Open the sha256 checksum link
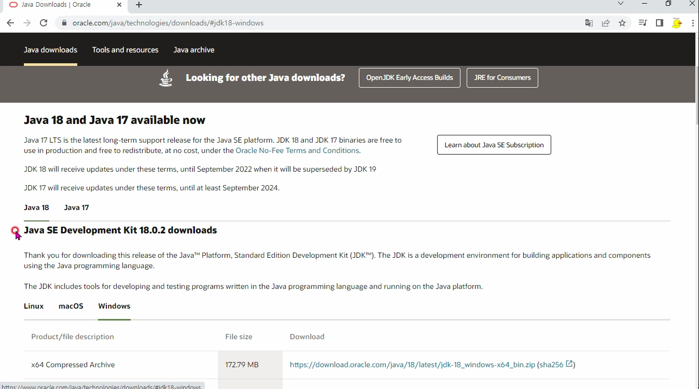Image resolution: width=699 pixels, height=389 pixels. point(551,365)
